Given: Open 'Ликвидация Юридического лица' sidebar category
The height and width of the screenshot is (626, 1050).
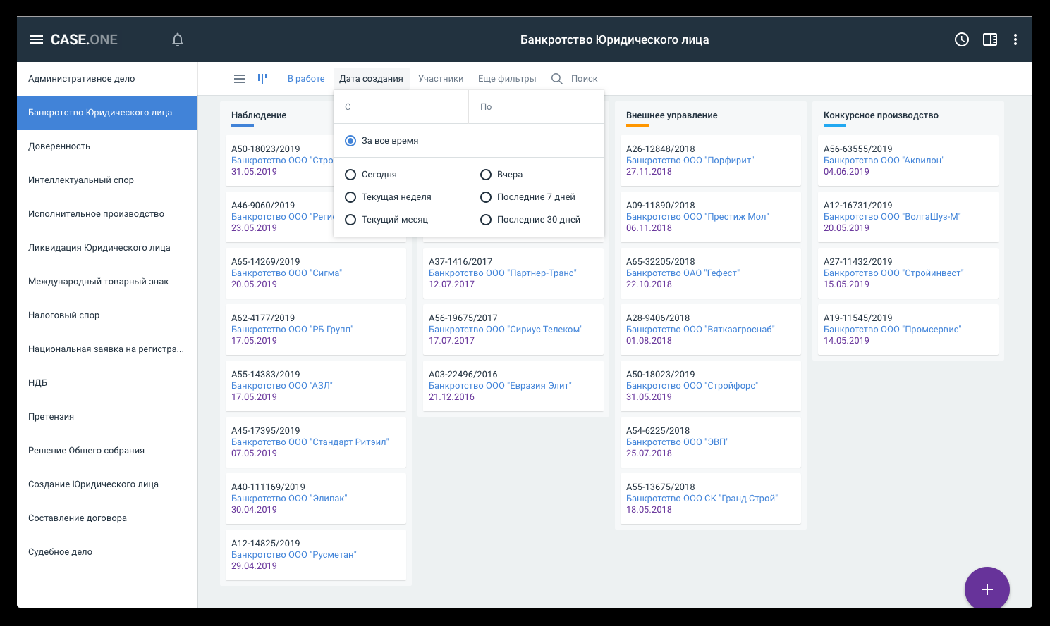Looking at the screenshot, I should [107, 248].
